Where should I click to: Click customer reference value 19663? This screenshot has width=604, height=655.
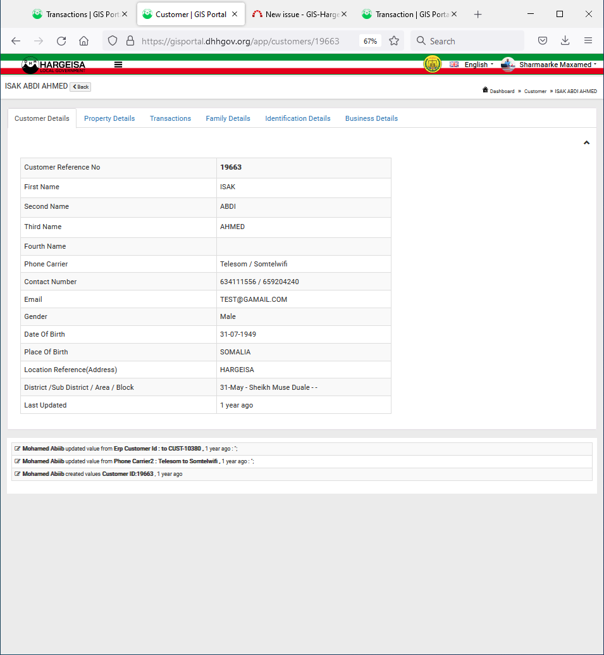pos(231,167)
